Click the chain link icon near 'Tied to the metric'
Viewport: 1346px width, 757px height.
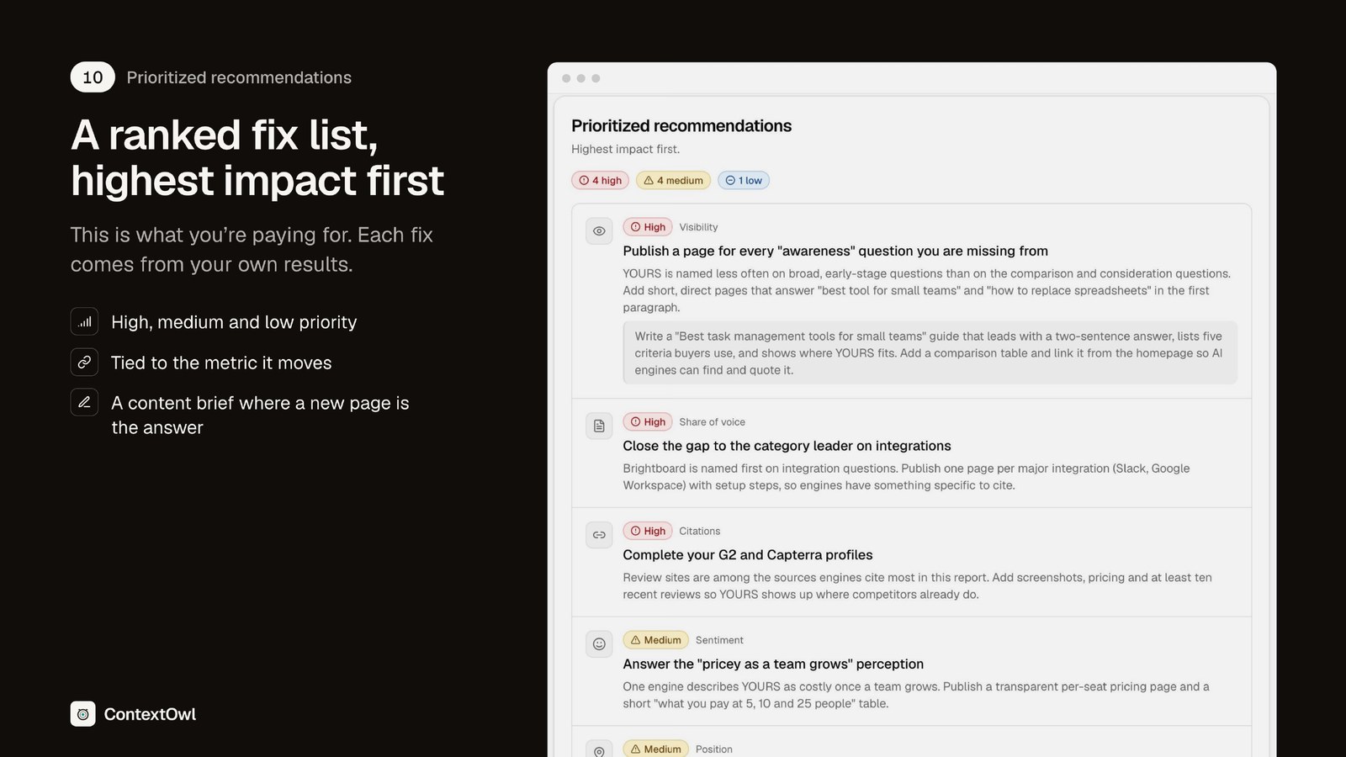click(x=84, y=363)
